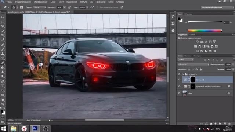Switch to the Образцы swatches tab
The width and height of the screenshot is (235, 132).
tap(188, 14)
